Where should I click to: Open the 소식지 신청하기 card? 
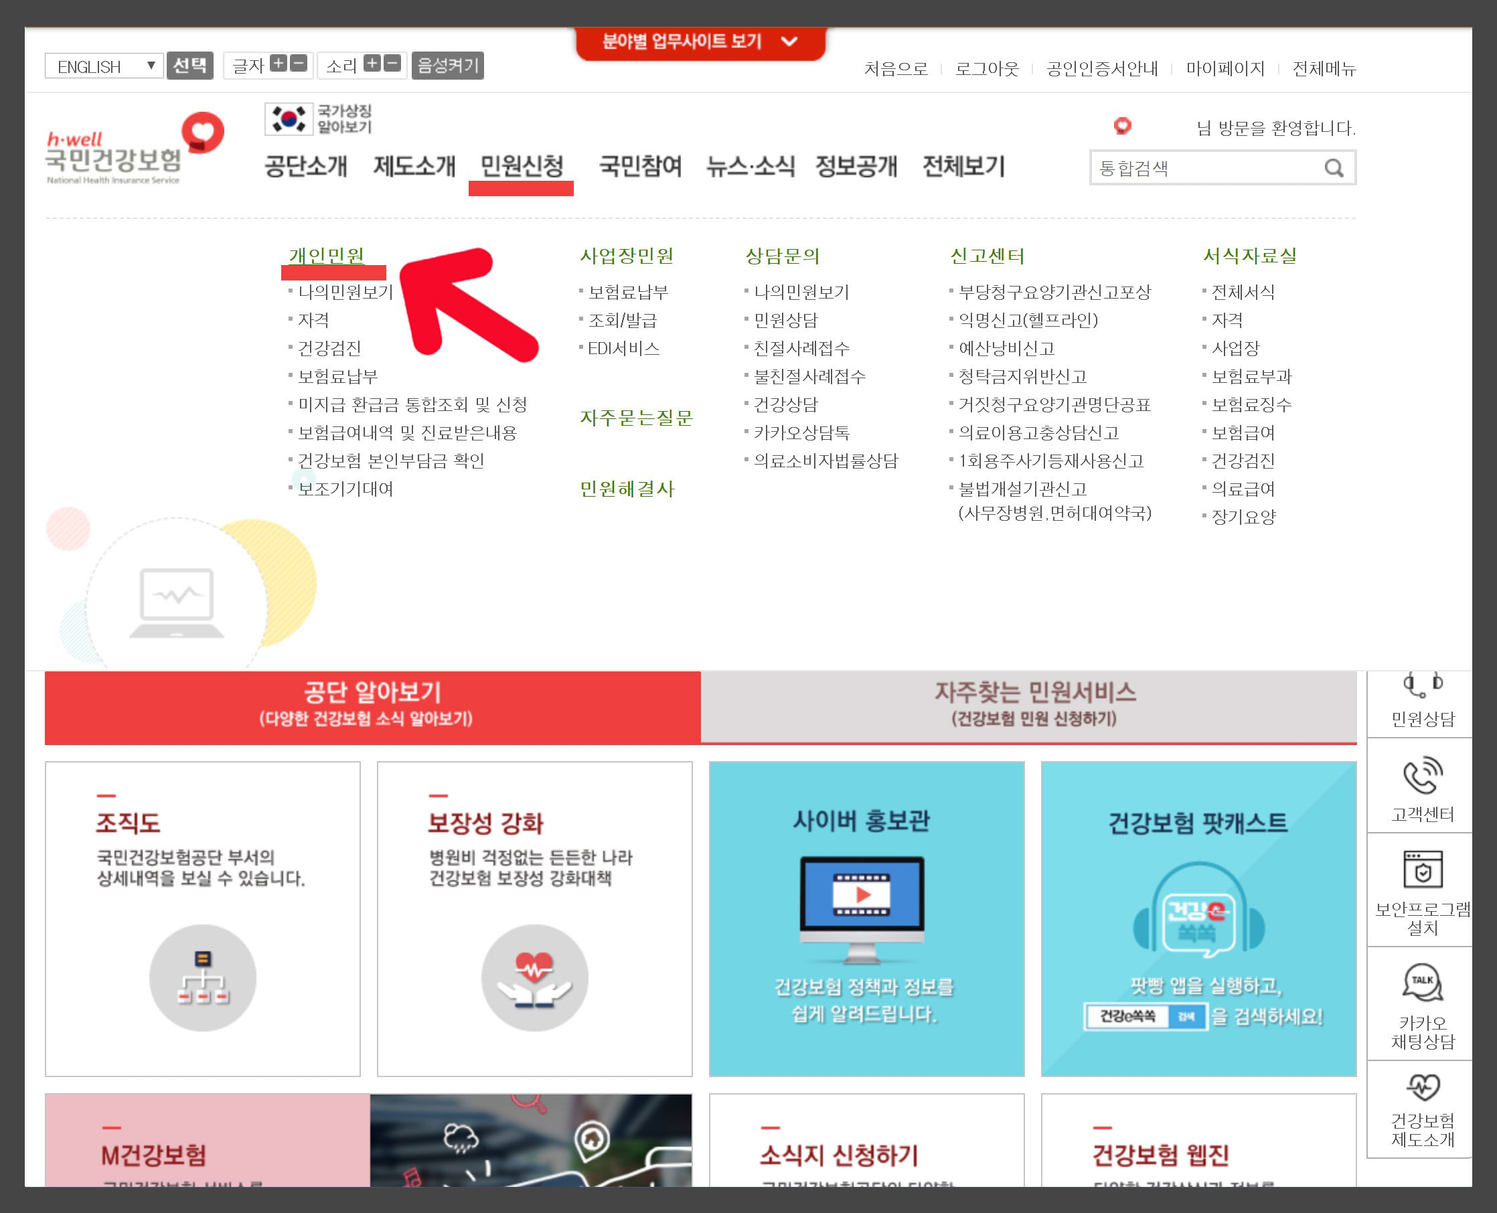tap(866, 1140)
